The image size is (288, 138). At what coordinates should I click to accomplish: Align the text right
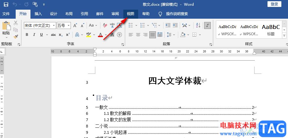tap(145, 34)
